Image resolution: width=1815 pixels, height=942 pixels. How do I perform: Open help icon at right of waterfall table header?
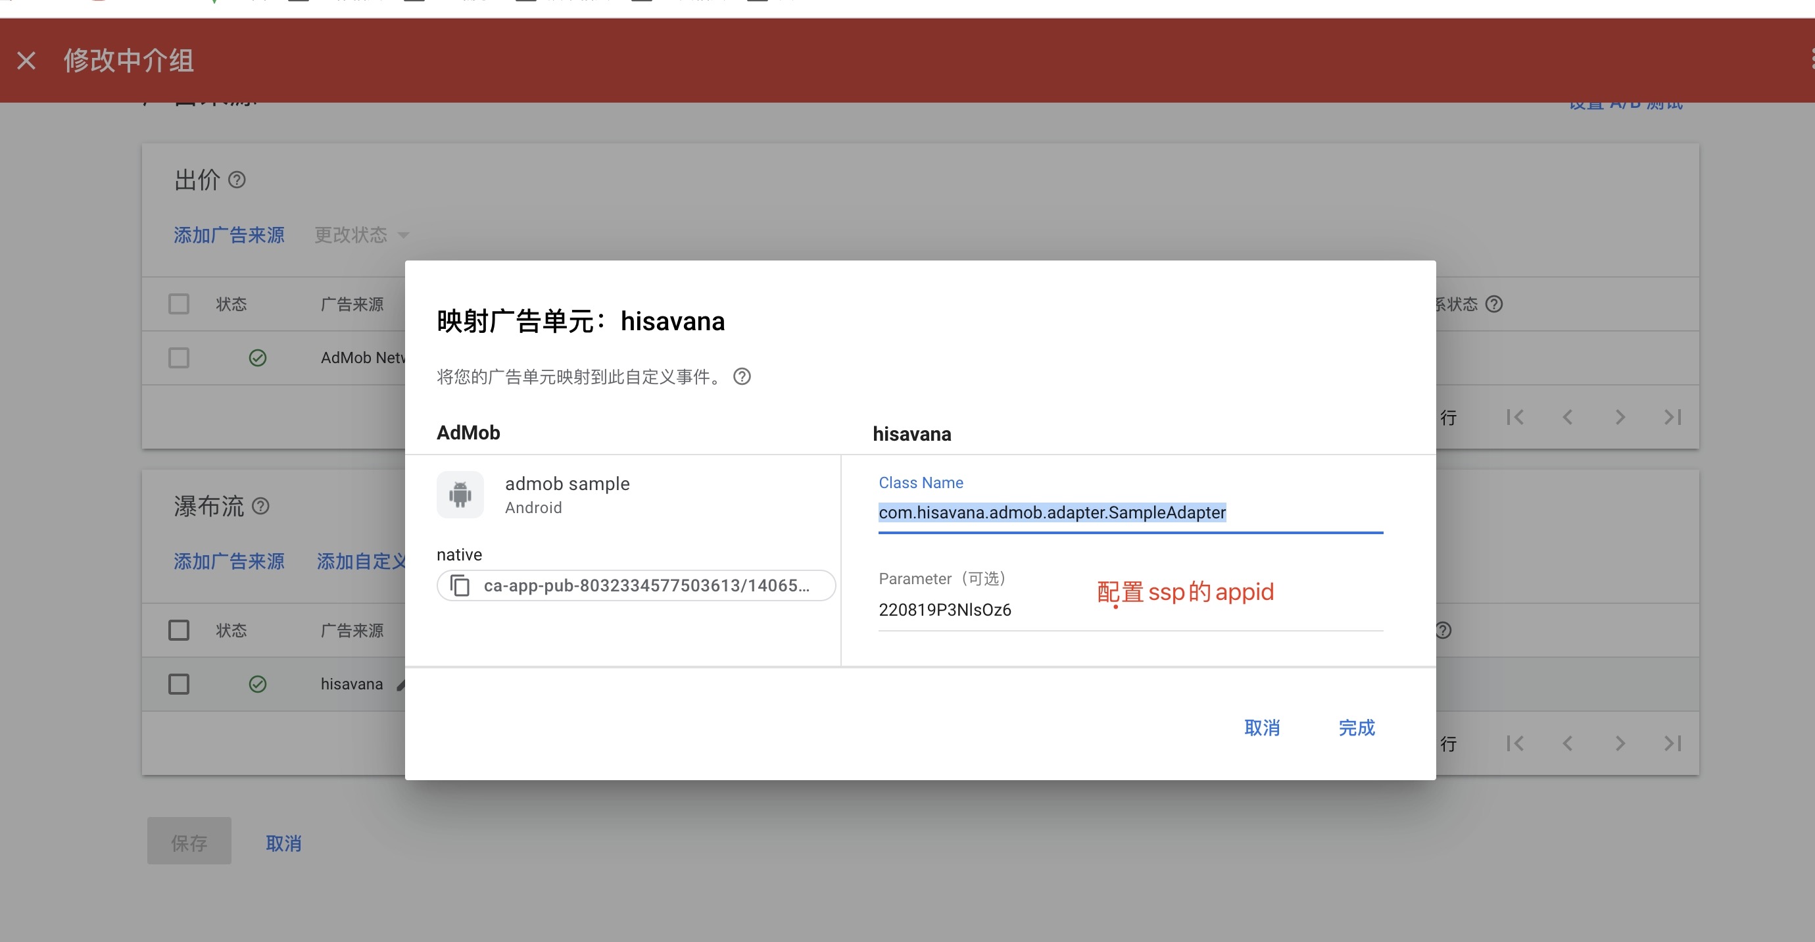click(1442, 630)
